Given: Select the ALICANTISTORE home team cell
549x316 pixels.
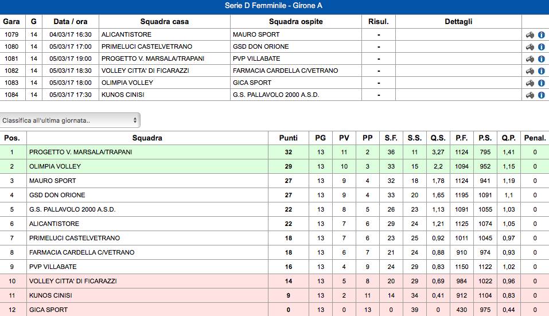Looking at the screenshot, I should [164, 34].
